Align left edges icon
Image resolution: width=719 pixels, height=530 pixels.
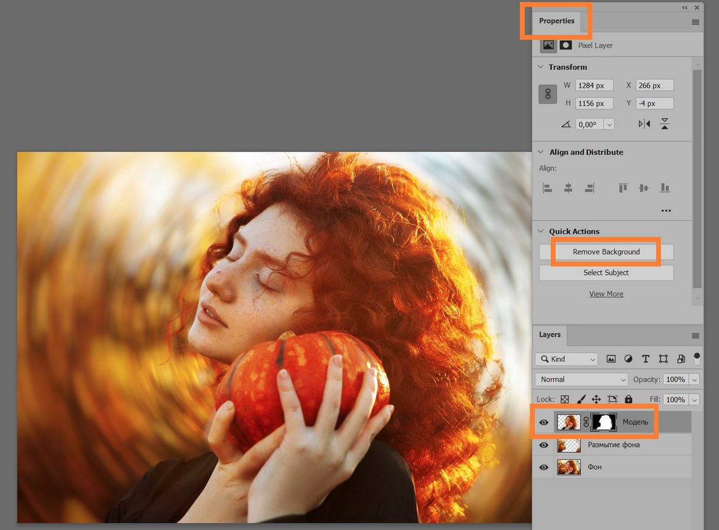click(x=547, y=188)
